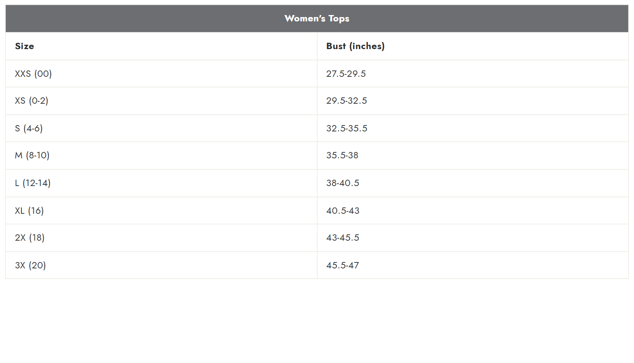Click the 2X (18) size cell

(x=161, y=238)
